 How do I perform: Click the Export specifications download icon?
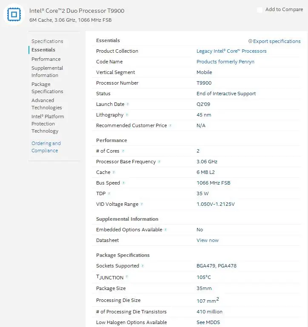(250, 41)
